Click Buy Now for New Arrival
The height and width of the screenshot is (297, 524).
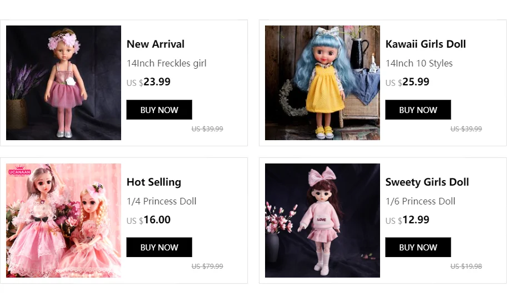click(159, 110)
